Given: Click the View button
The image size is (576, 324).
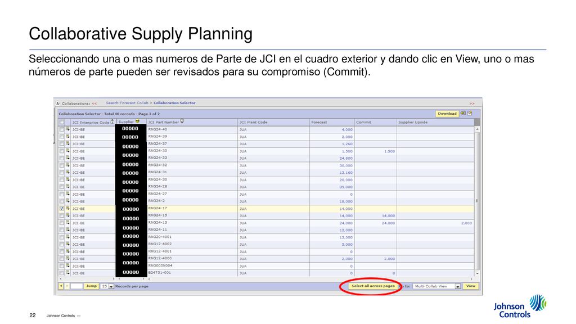Looking at the screenshot, I should [471, 286].
